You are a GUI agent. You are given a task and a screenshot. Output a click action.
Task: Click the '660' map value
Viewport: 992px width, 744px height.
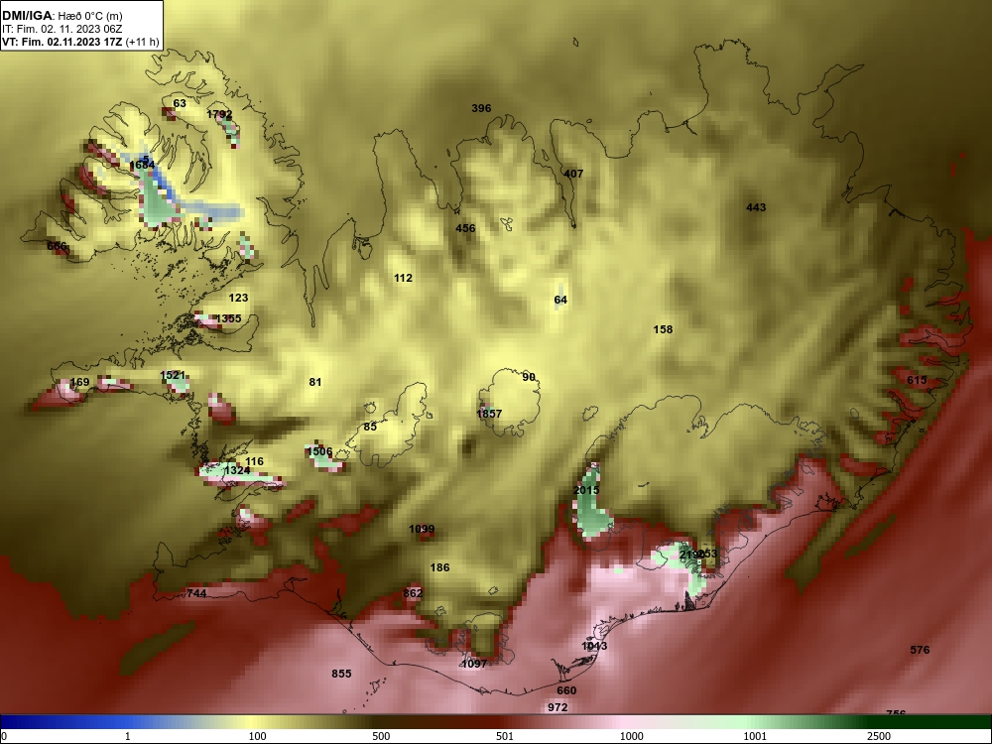(566, 690)
